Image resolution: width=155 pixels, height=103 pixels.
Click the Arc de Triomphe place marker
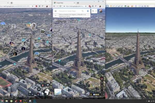pyautogui.click(x=28, y=25)
